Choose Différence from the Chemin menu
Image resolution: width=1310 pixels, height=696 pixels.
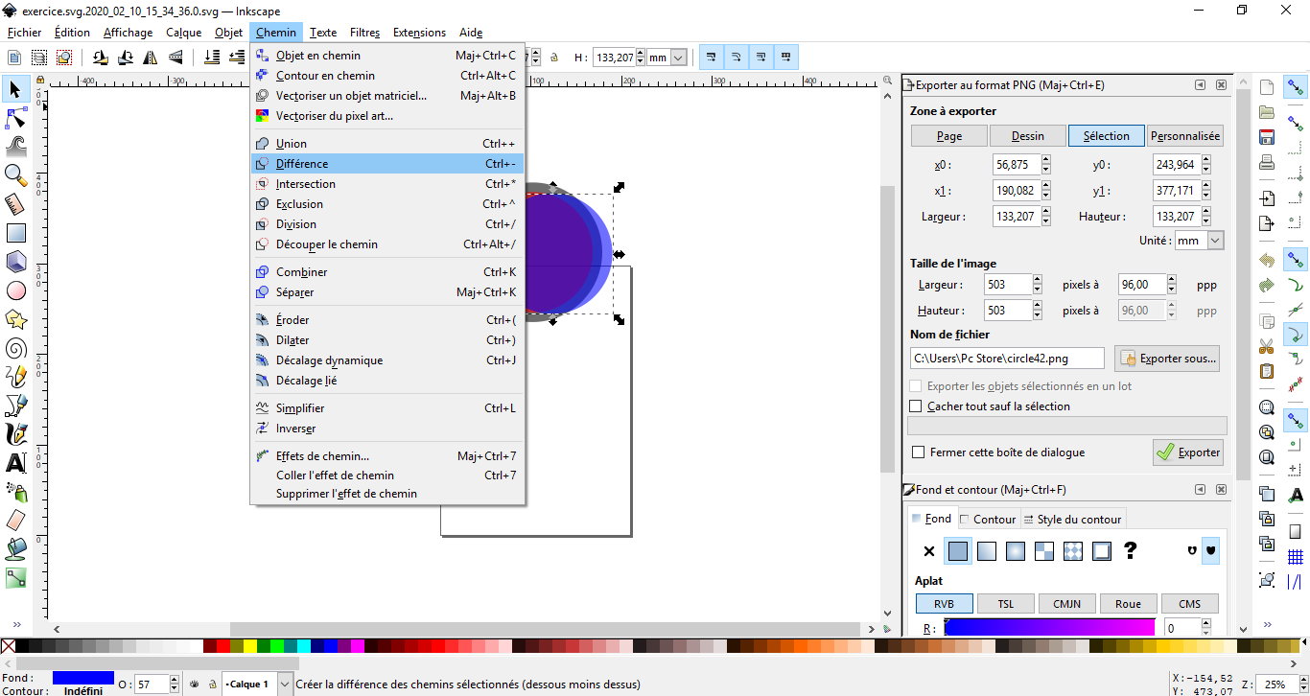click(387, 164)
